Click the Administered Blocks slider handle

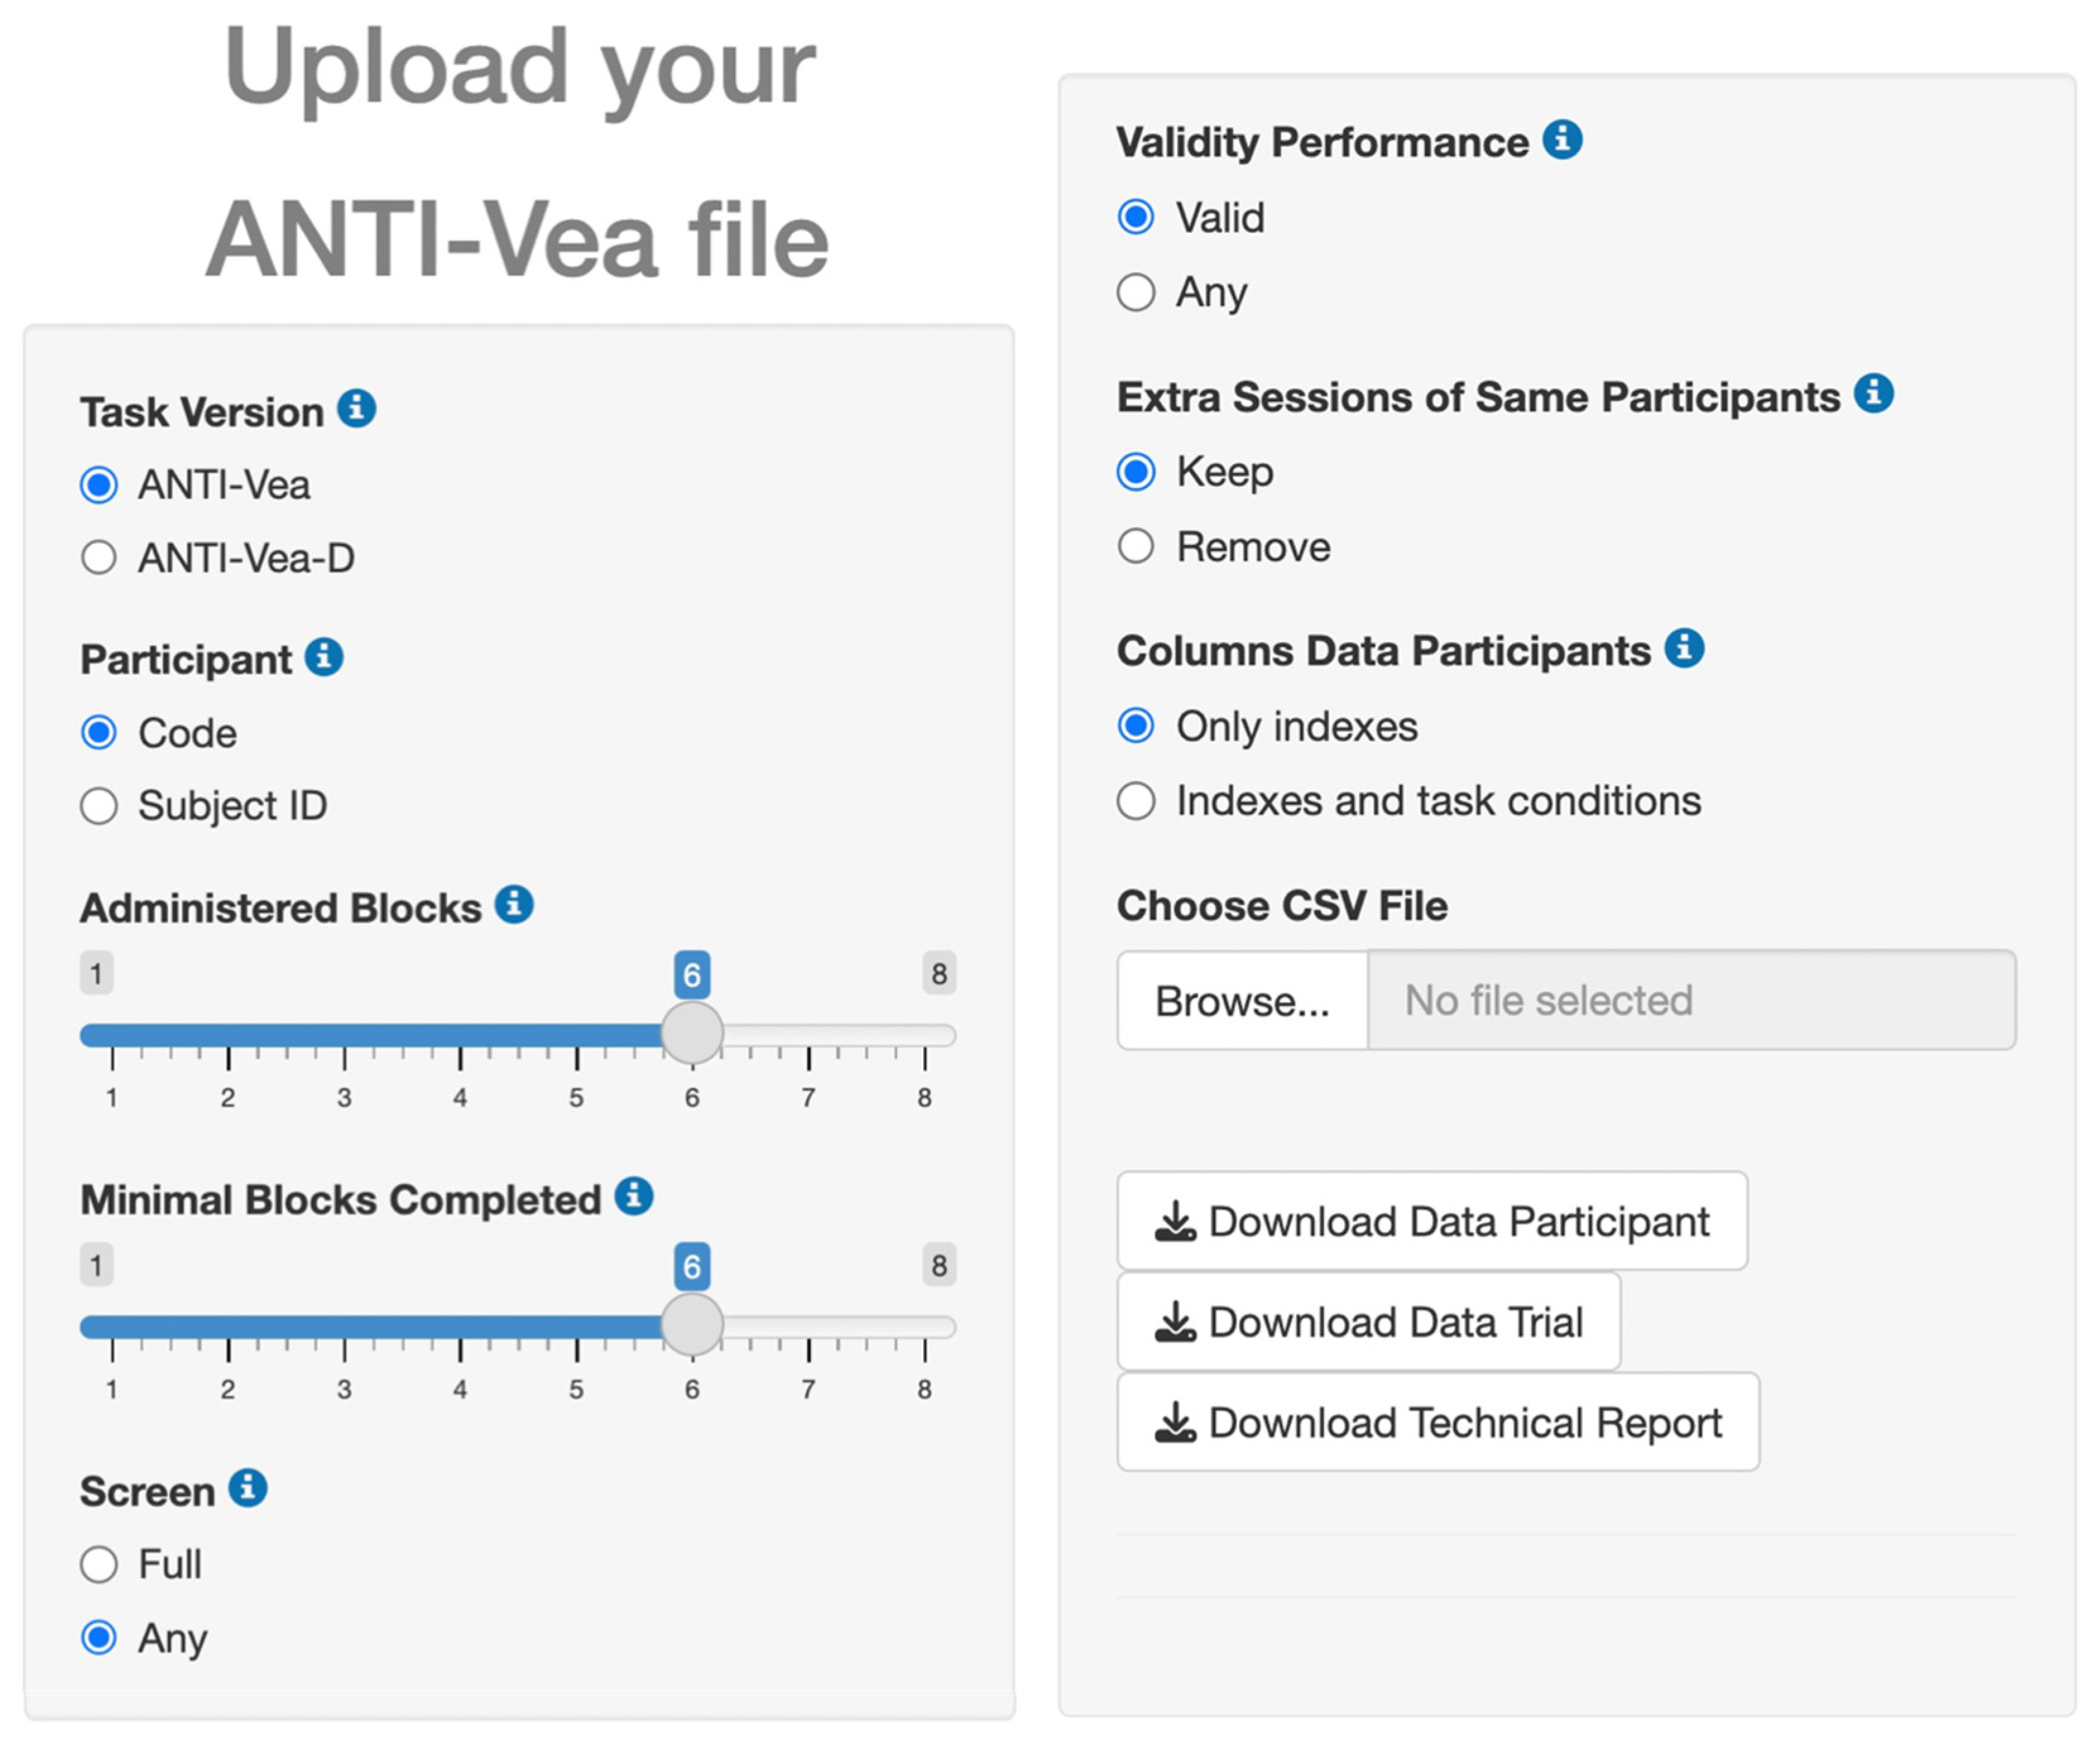tap(692, 1034)
